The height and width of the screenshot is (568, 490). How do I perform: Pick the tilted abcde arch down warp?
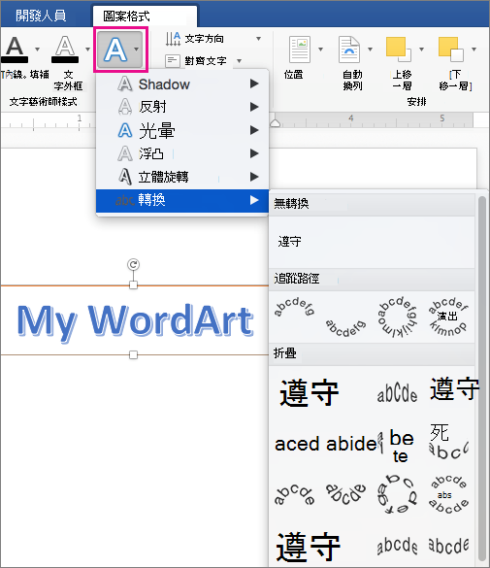coord(346,493)
